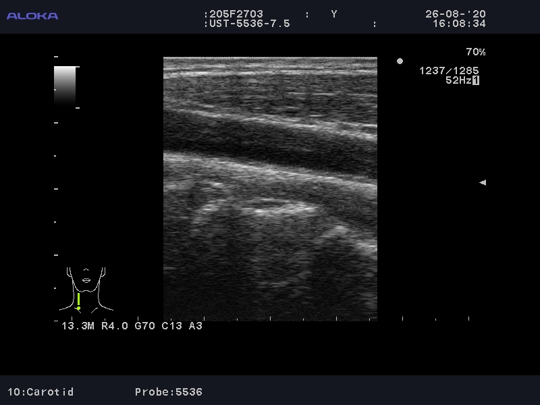Click the UST-5536-7.5 probe label
This screenshot has width=540, height=405.
point(248,24)
